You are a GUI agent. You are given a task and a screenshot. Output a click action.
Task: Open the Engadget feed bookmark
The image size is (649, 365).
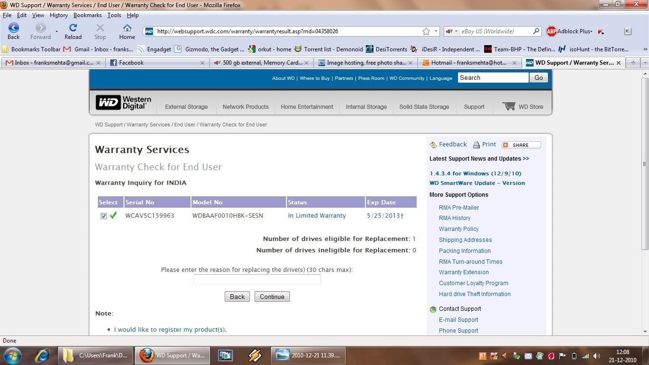pos(154,49)
